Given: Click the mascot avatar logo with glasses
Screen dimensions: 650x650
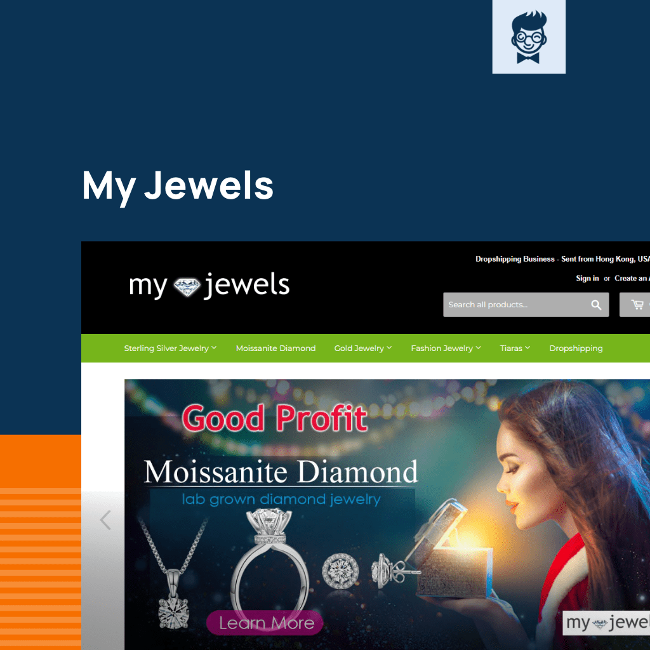Looking at the screenshot, I should [x=529, y=36].
